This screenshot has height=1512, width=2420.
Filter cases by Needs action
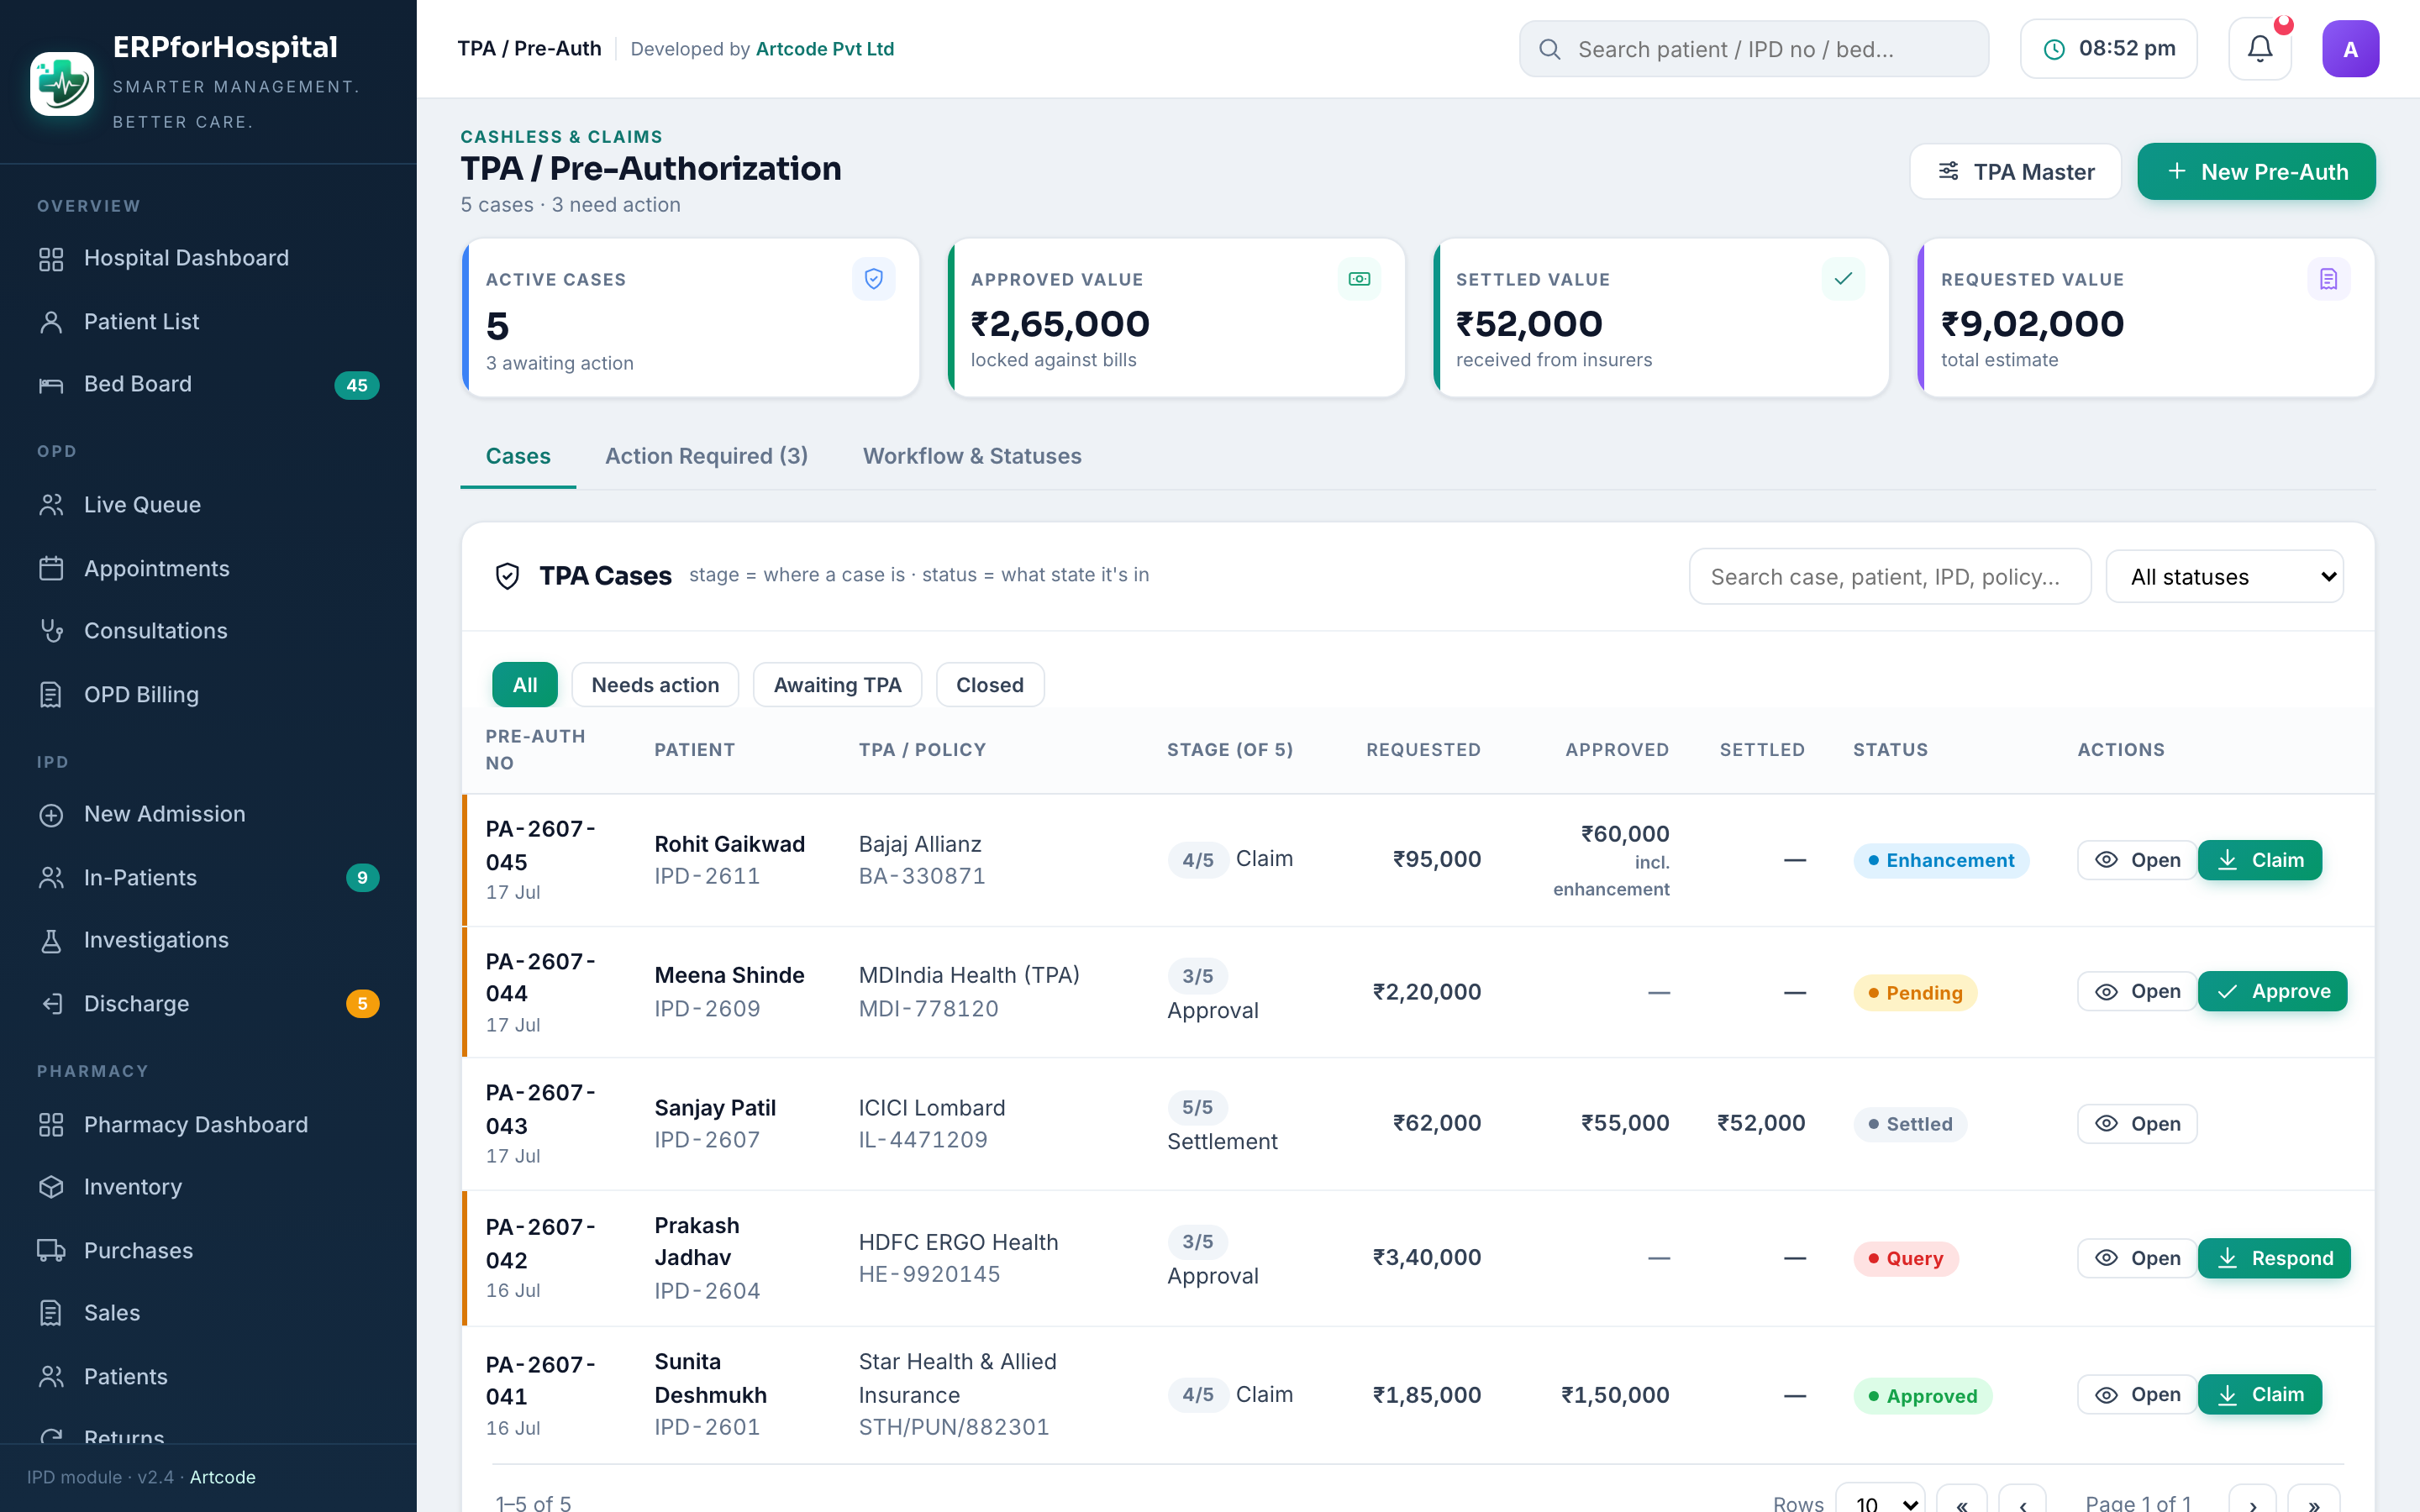point(655,685)
